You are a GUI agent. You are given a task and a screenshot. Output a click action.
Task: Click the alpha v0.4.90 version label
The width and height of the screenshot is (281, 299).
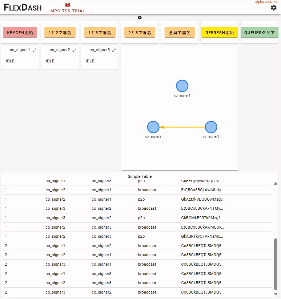point(266,2)
